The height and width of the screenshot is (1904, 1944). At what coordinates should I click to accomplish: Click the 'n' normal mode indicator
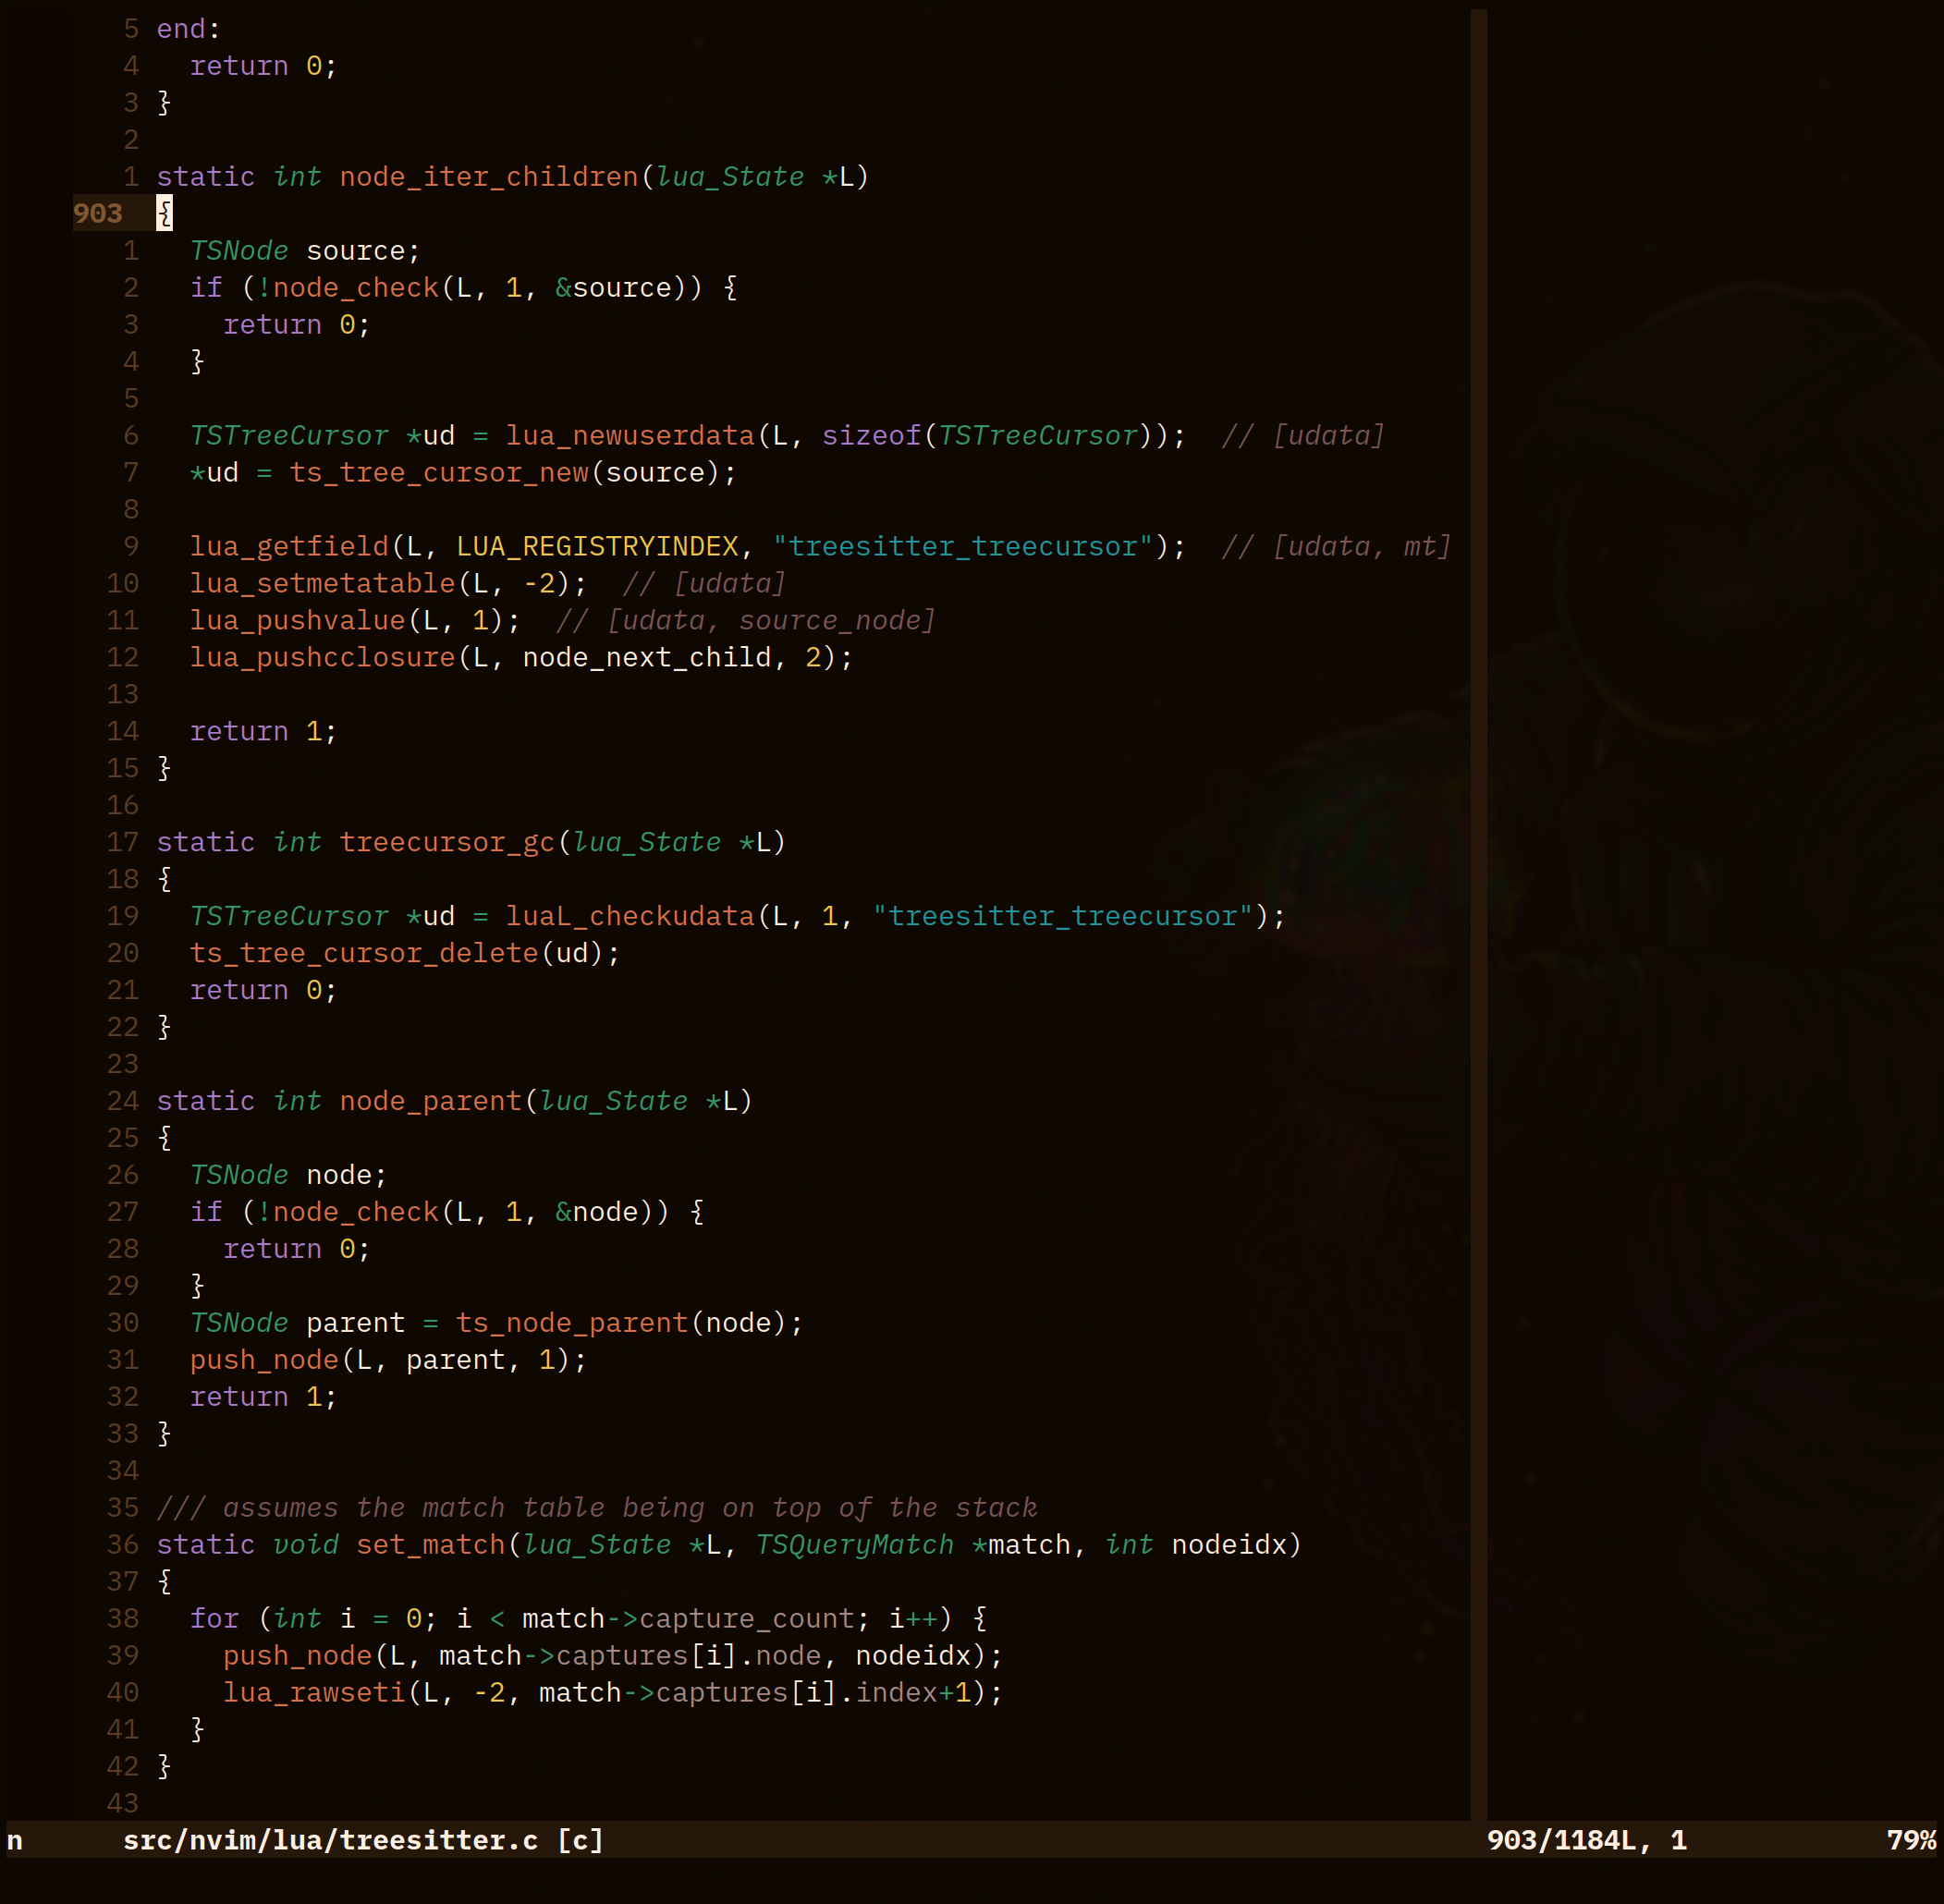15,1842
